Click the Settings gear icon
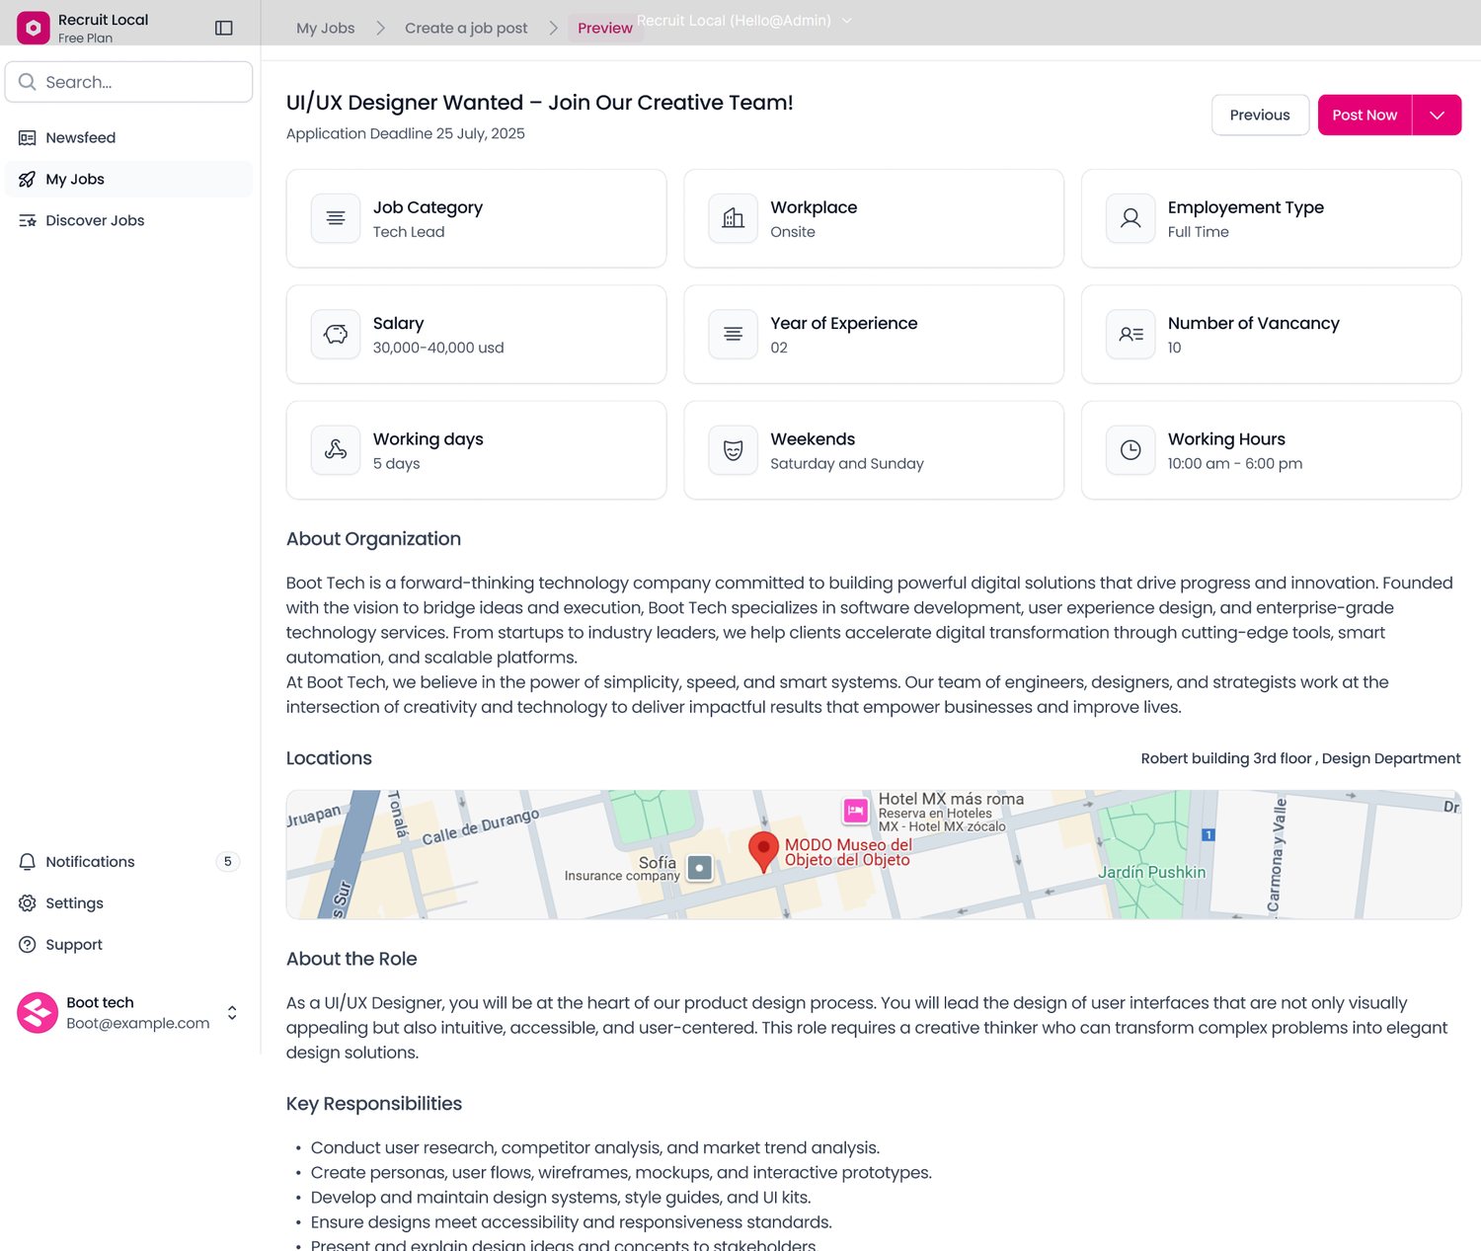Image resolution: width=1481 pixels, height=1251 pixels. click(x=28, y=903)
